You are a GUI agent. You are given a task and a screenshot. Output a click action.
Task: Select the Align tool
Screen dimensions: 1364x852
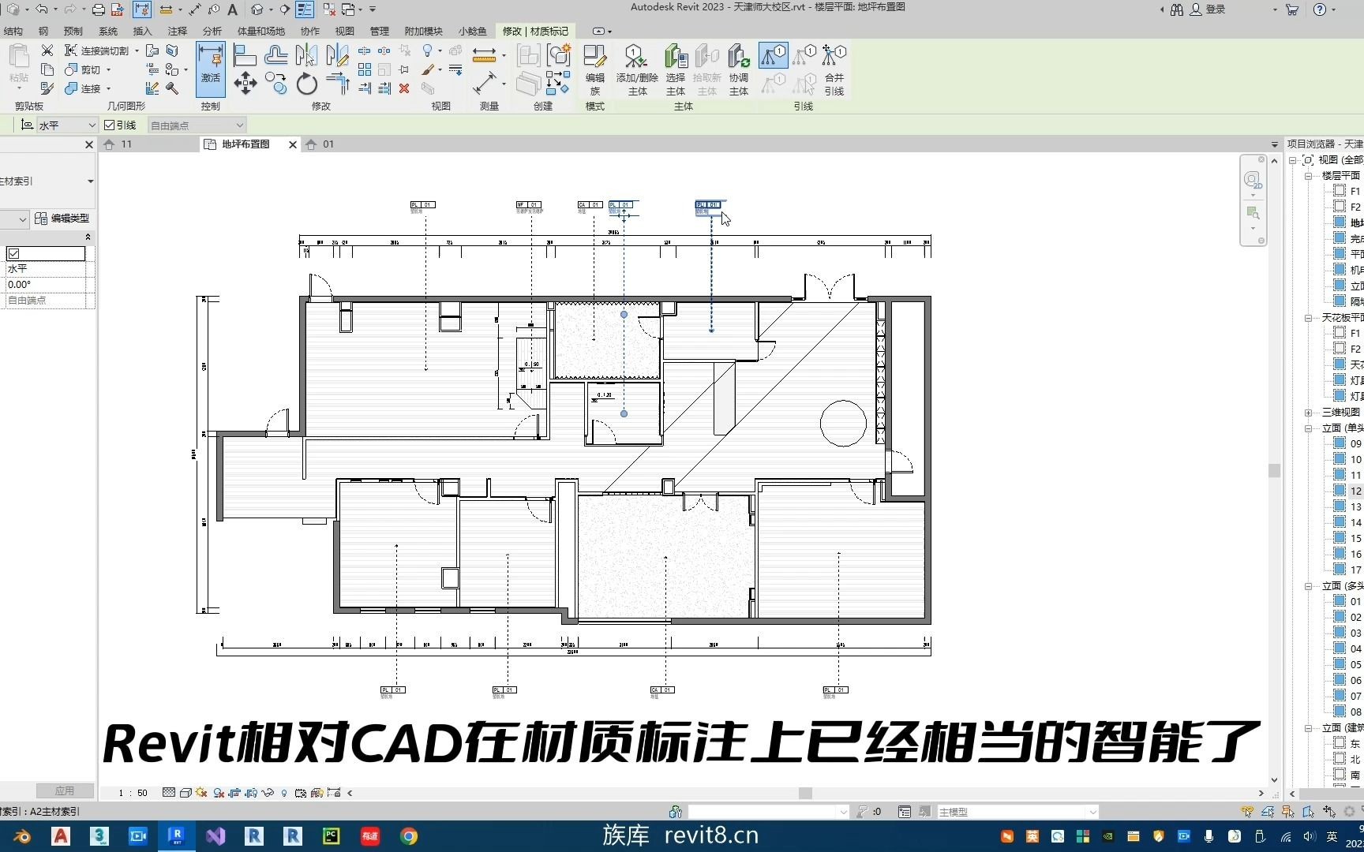245,54
